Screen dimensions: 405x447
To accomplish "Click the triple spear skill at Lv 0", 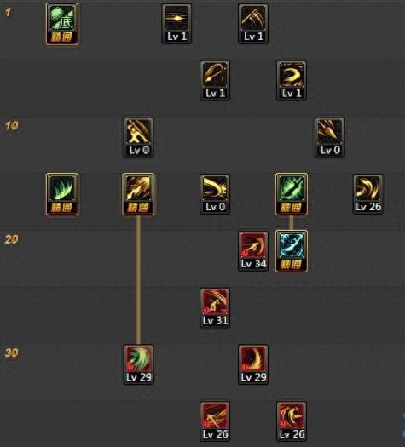I will point(330,137).
